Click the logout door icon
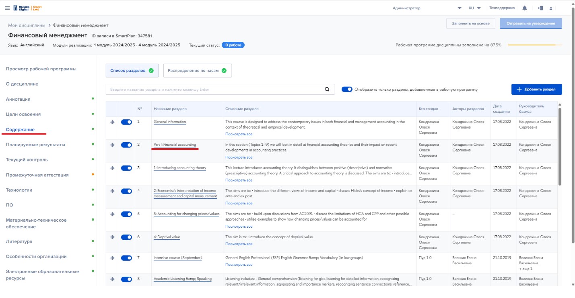Viewport: 575px width, 298px height. click(540, 8)
